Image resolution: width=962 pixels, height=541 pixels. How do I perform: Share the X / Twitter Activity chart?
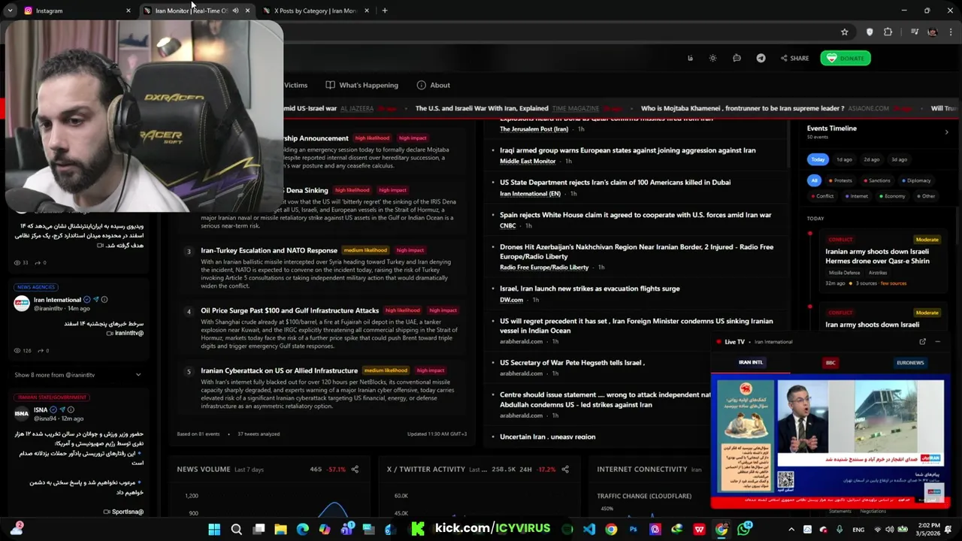[565, 469]
